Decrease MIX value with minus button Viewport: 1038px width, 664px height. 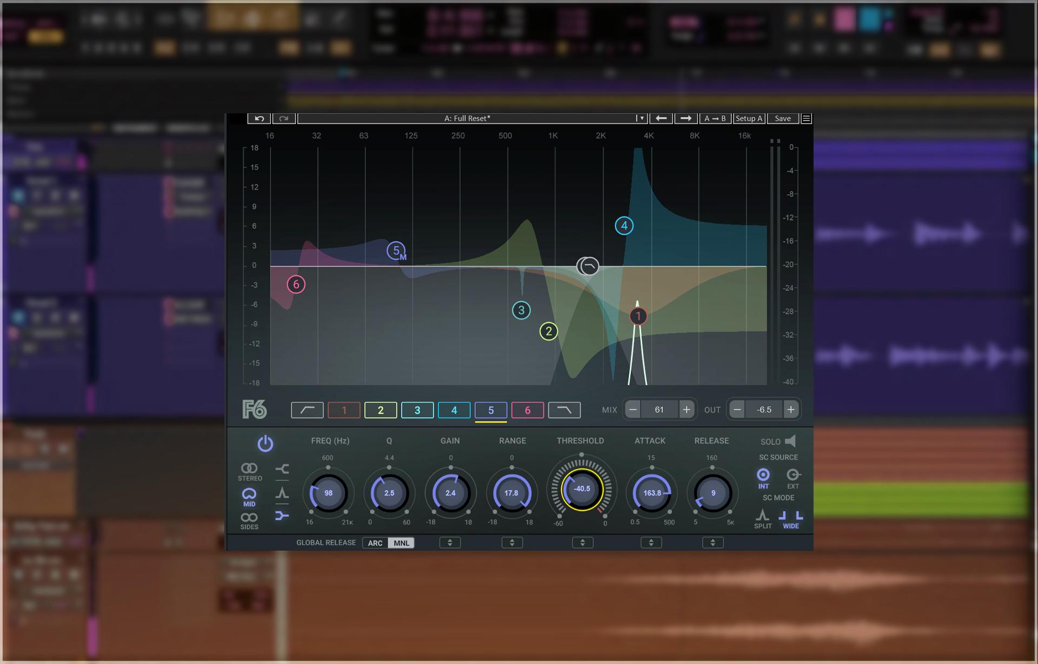click(x=633, y=410)
